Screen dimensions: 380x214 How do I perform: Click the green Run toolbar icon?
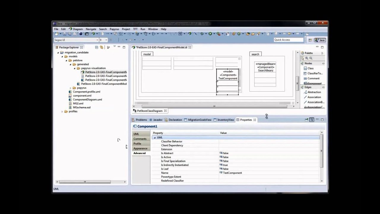[210, 34]
